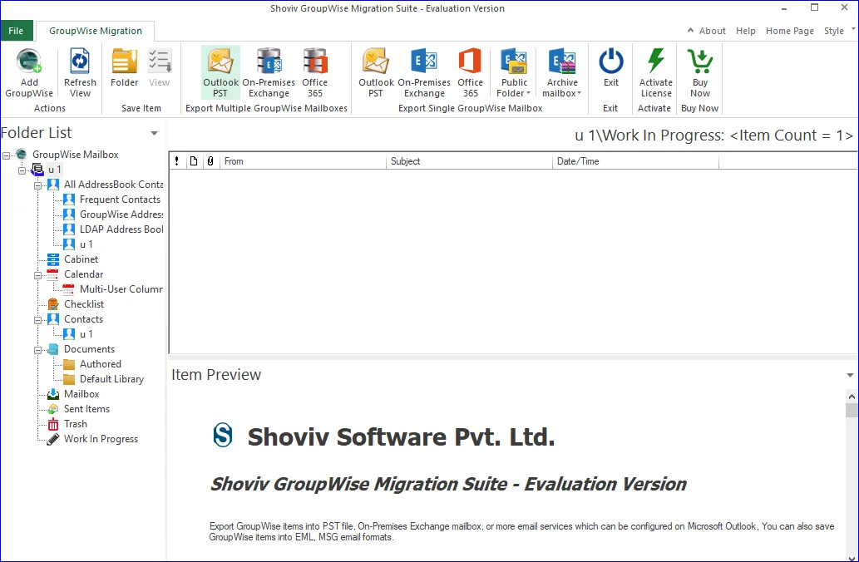The height and width of the screenshot is (562, 859).
Task: Open the Sent Items folder
Action: coord(86,409)
